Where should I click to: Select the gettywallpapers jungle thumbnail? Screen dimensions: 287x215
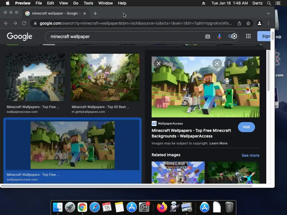pyautogui.click(x=105, y=77)
